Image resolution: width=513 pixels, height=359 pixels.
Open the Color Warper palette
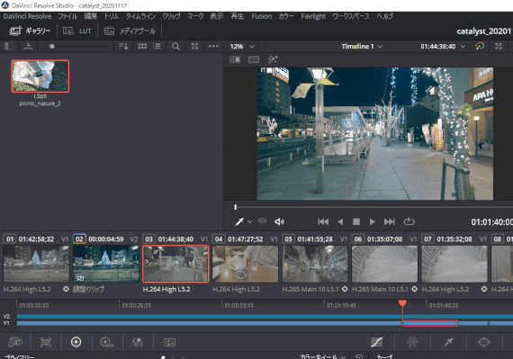[412, 342]
